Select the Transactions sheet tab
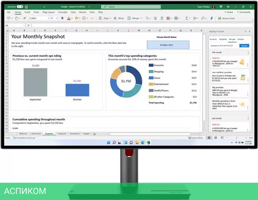Screen dimensions: 258x200 click(x=75, y=134)
